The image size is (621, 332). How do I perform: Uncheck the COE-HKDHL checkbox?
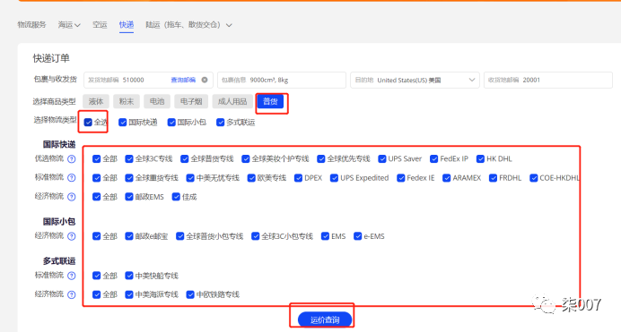[534, 178]
